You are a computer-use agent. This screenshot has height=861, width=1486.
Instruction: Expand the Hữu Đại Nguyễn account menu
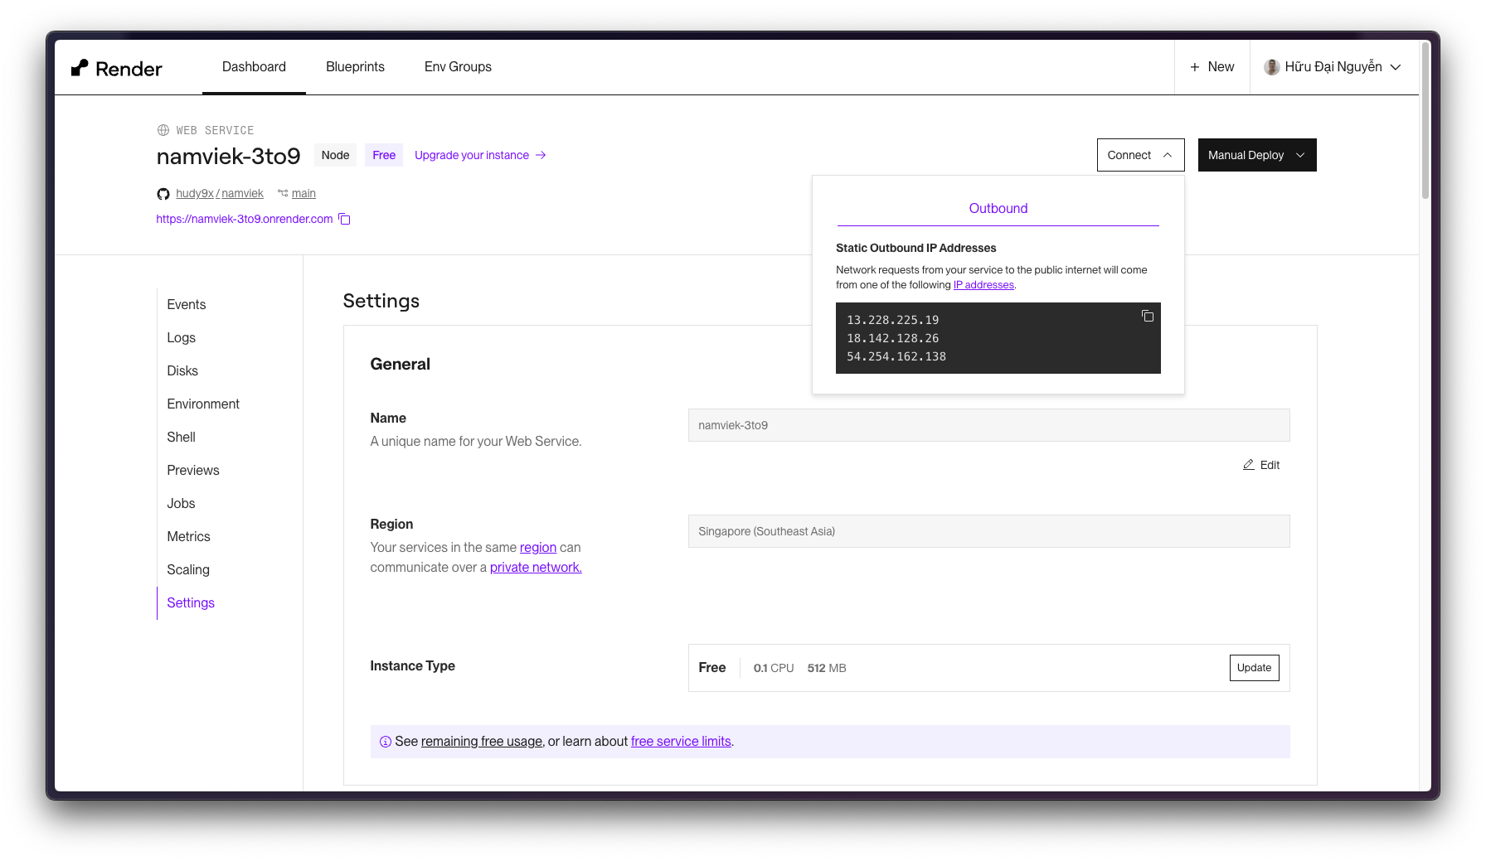(x=1333, y=67)
